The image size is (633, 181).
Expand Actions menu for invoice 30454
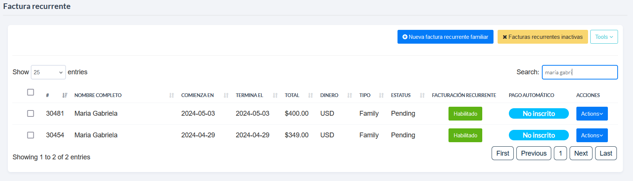pyautogui.click(x=592, y=135)
